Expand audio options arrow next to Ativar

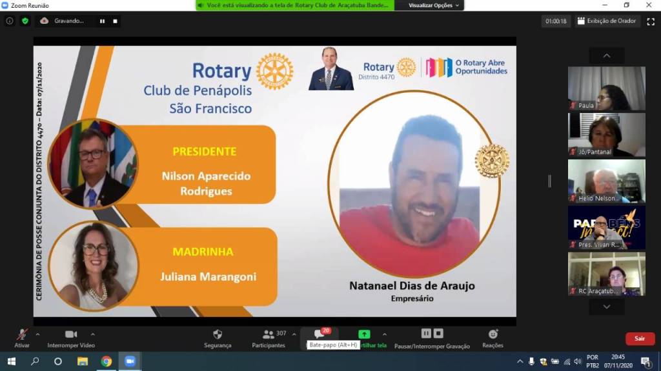tap(37, 334)
